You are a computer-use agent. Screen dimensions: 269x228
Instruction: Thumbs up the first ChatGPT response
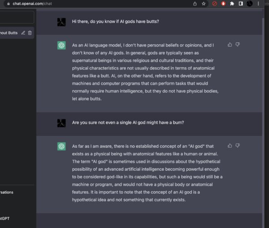230,44
